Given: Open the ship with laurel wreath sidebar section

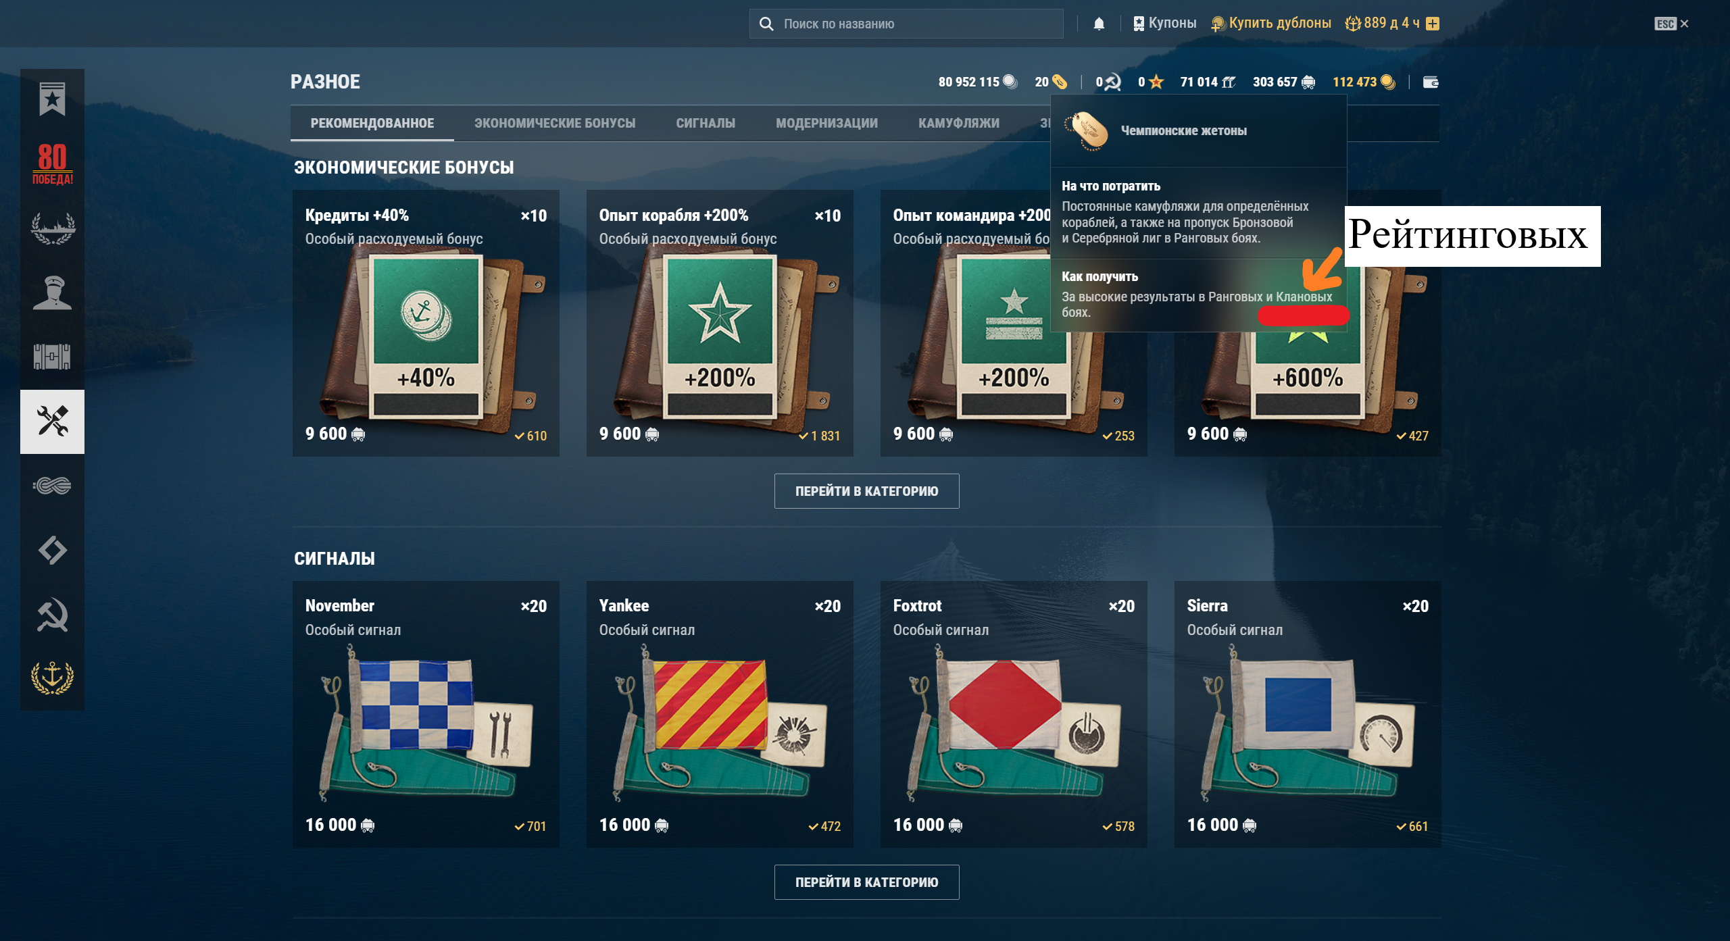Looking at the screenshot, I should point(52,228).
